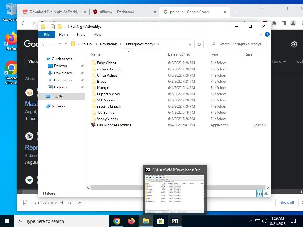
Task: Switch to Details view layout icon
Action: (x=259, y=193)
